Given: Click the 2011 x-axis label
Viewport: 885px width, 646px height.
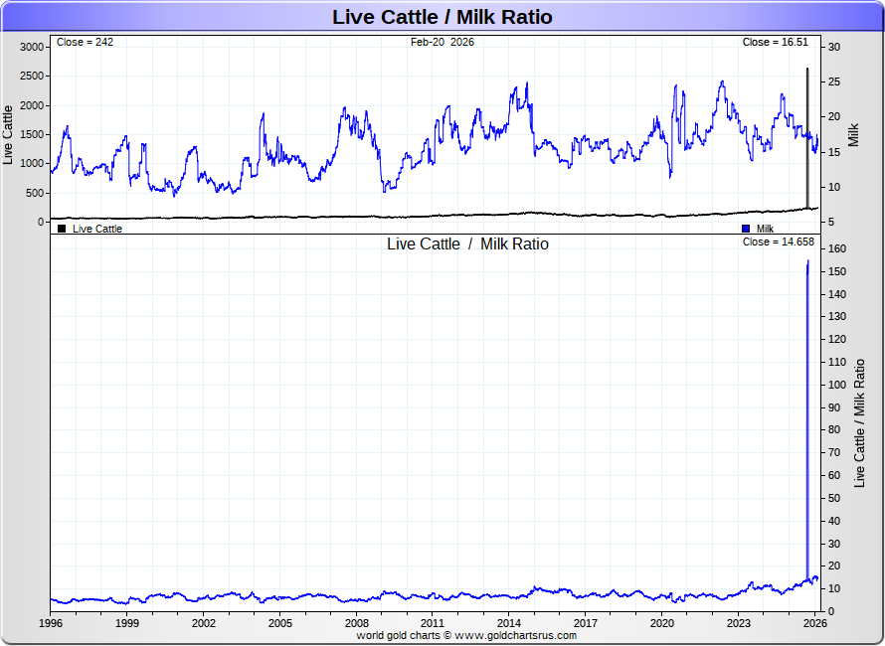Looking at the screenshot, I should pyautogui.click(x=433, y=623).
